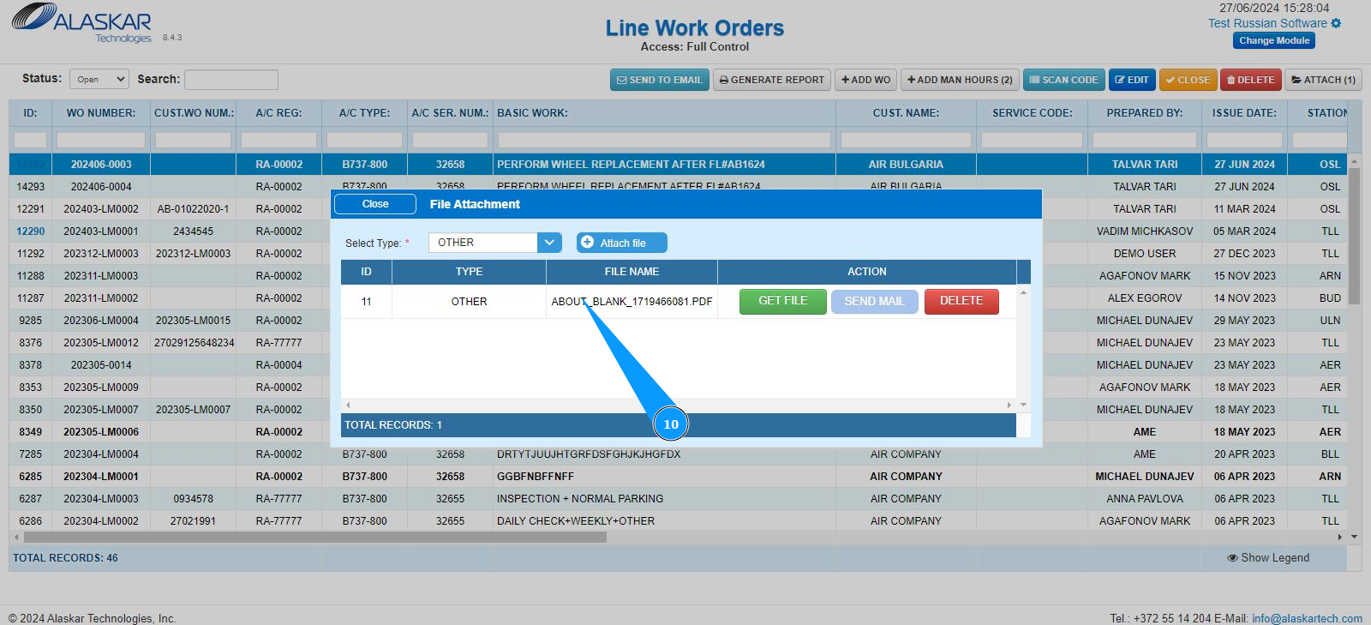
Task: Click the TYPE header in attachment table
Action: 469,272
